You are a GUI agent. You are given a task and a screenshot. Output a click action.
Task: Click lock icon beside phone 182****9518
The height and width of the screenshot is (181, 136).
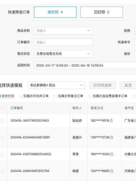click(111, 120)
